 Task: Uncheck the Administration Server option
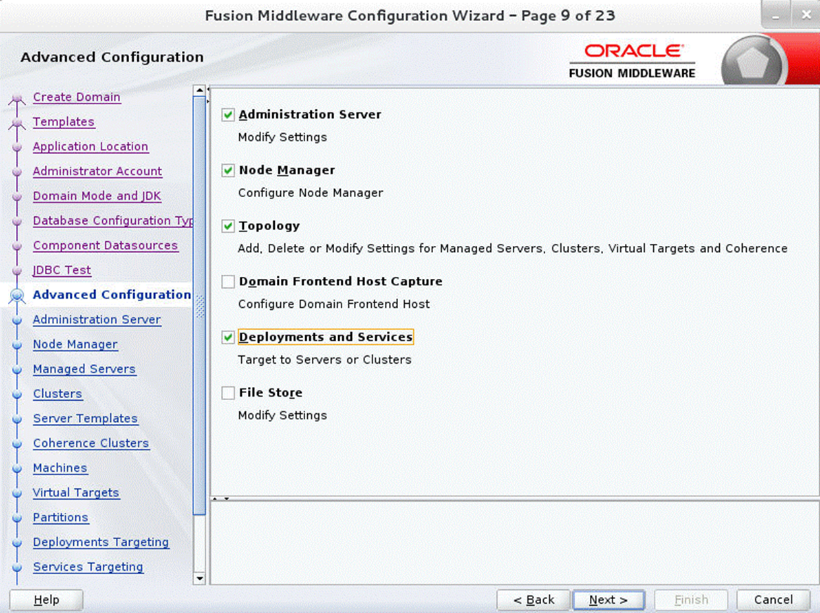point(227,114)
